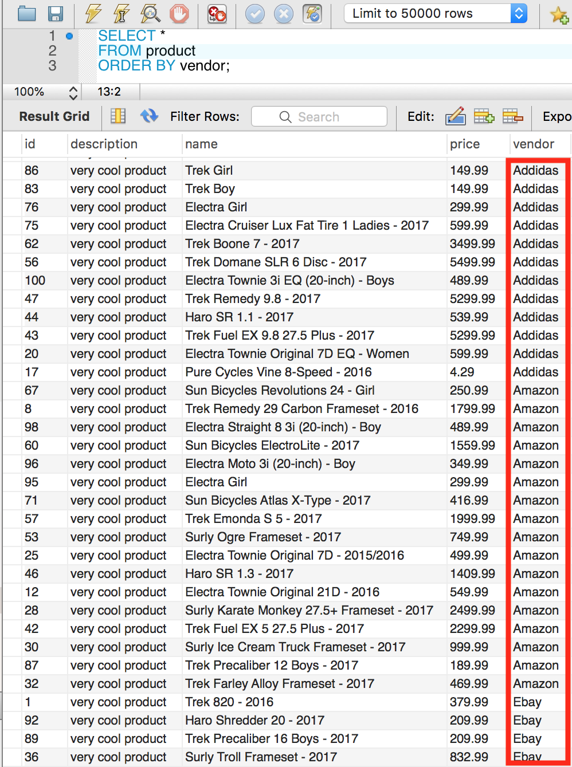Click the statement marker dot on line 1
This screenshot has height=767, width=572.
pyautogui.click(x=69, y=36)
